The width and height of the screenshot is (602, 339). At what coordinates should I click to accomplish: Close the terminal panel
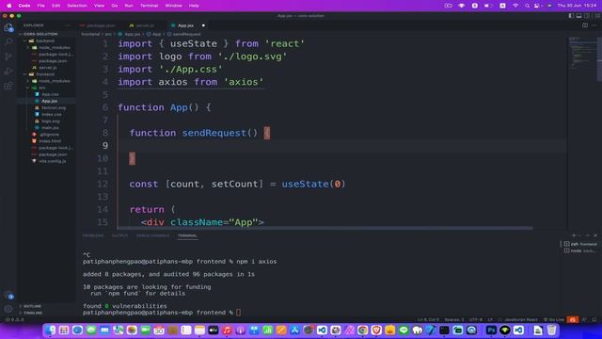point(595,235)
